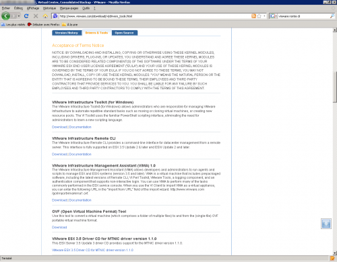Click the Stop loading icon

(x=36, y=16)
